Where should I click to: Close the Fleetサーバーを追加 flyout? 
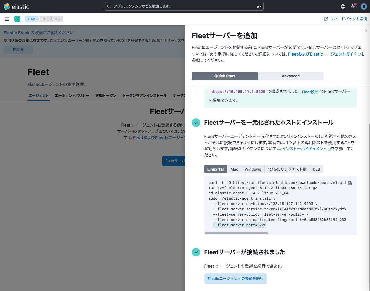coord(366,30)
